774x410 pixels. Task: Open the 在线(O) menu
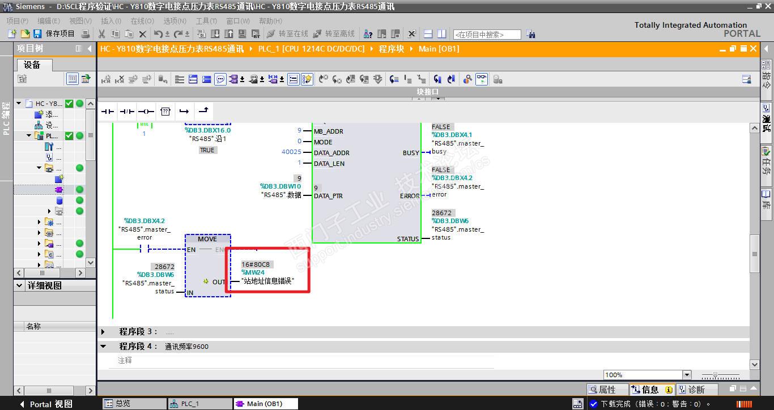click(x=142, y=21)
